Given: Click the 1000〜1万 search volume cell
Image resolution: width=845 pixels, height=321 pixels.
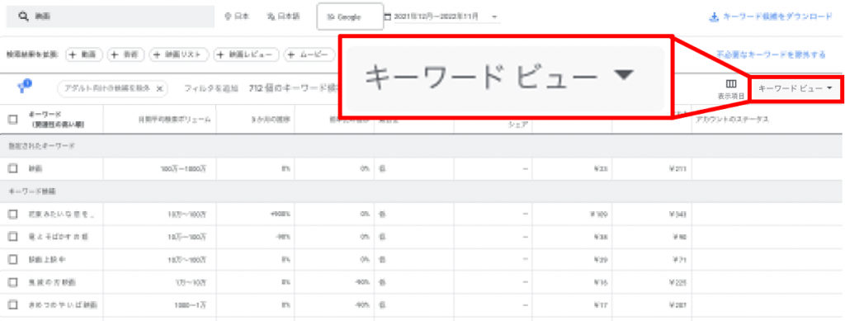Looking at the screenshot, I should pos(191,304).
